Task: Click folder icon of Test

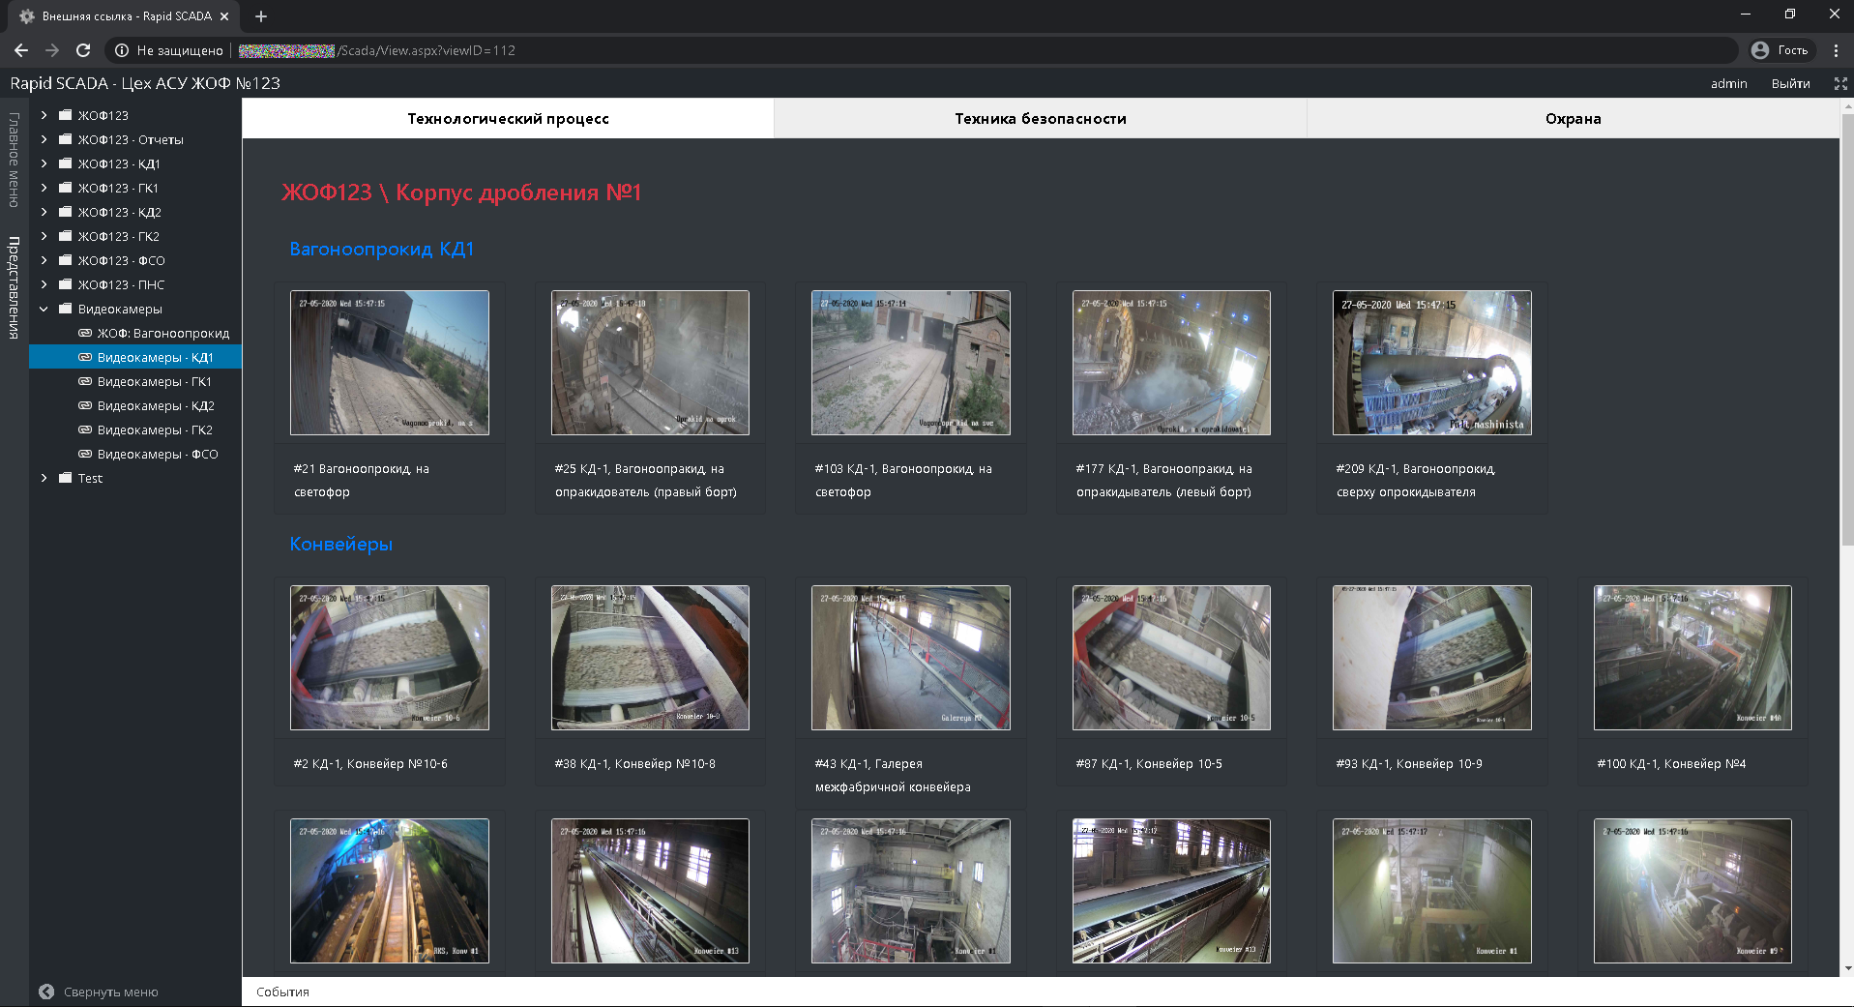Action: click(66, 478)
